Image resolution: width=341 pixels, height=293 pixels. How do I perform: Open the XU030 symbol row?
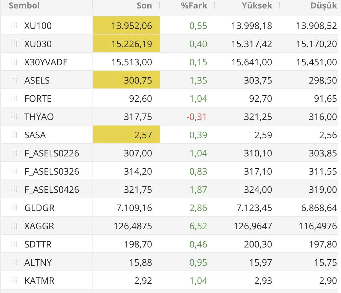(38, 44)
